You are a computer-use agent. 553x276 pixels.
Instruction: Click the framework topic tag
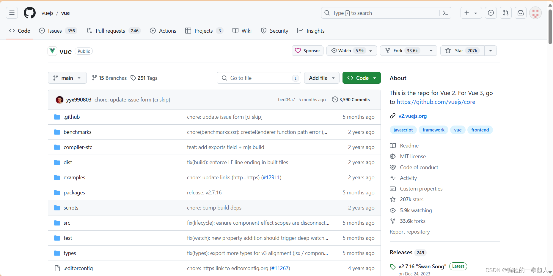(x=433, y=130)
